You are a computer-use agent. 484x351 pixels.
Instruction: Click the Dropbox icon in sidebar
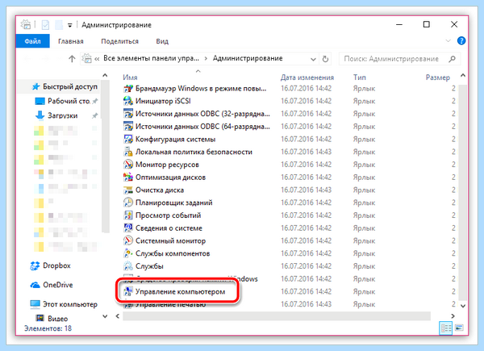pyautogui.click(x=35, y=265)
